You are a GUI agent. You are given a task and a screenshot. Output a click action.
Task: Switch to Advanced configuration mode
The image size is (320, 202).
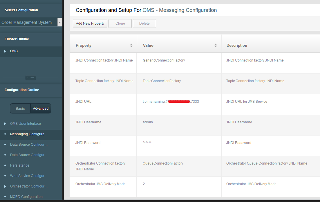(41, 109)
